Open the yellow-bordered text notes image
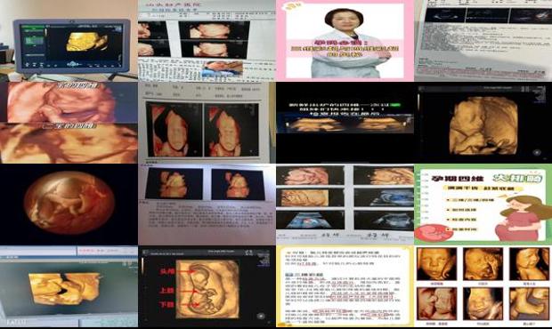552x329 pixels. tap(345, 287)
